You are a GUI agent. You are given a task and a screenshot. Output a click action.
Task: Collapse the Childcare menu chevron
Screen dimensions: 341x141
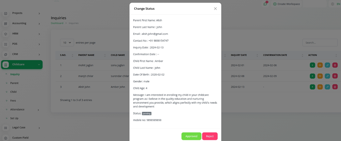pos(39,65)
